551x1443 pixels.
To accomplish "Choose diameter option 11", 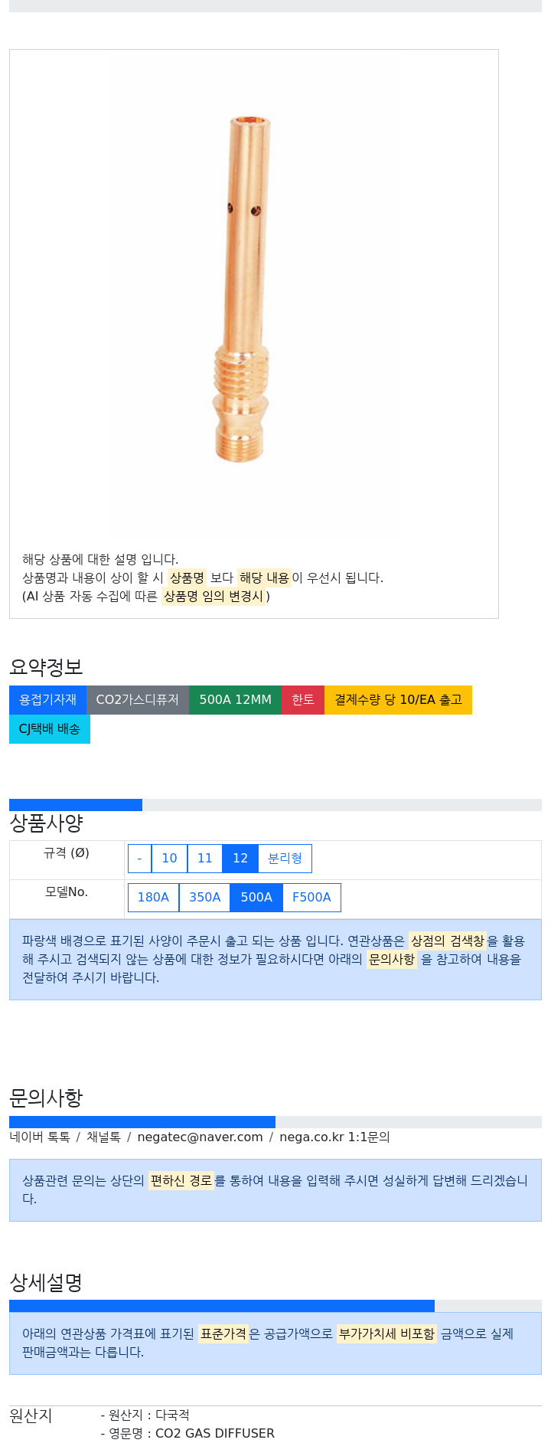I will coord(204,859).
